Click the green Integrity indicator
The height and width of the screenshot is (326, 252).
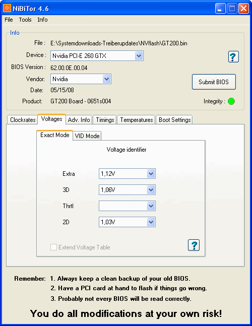click(231, 101)
